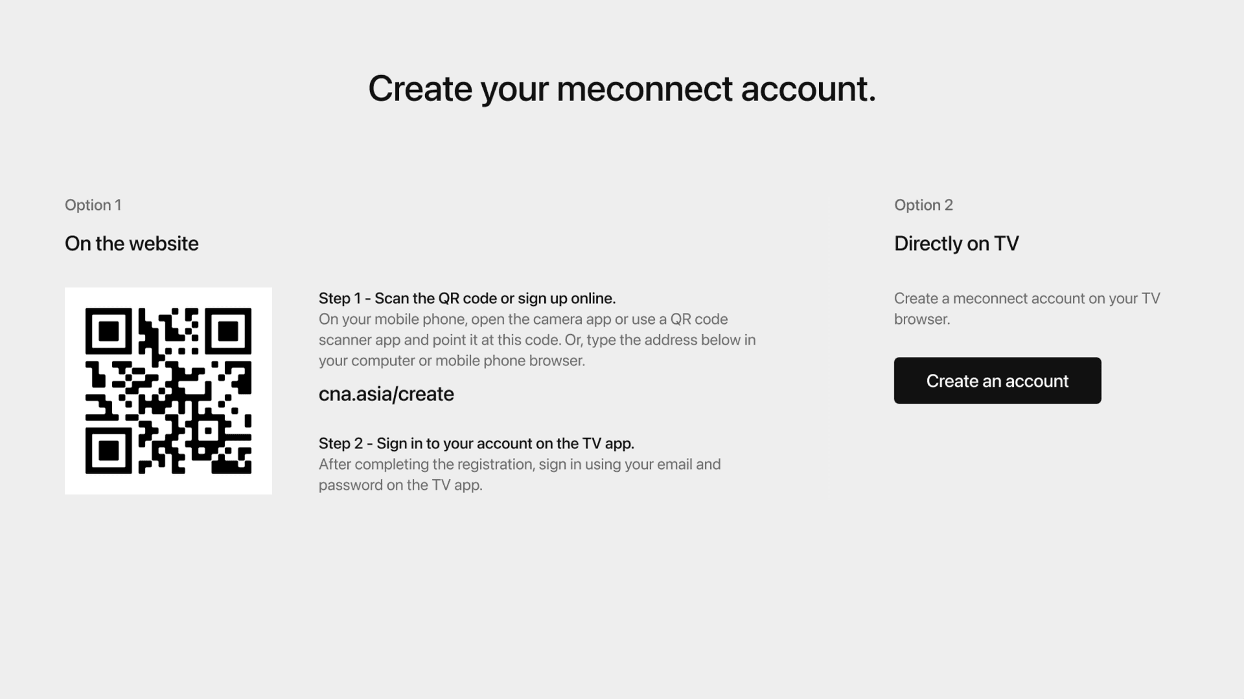
Task: Click the word "meconnect" in the page title
Action: (x=644, y=89)
